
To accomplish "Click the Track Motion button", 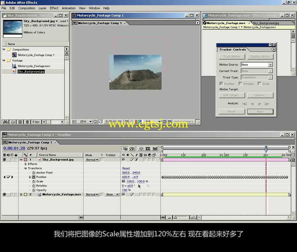I will click(232, 57).
